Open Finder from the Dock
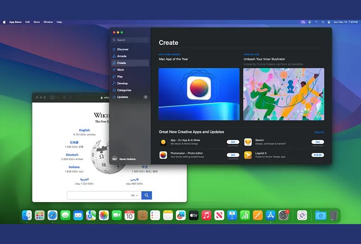Screen dimensions: 361x244 [27, 216]
